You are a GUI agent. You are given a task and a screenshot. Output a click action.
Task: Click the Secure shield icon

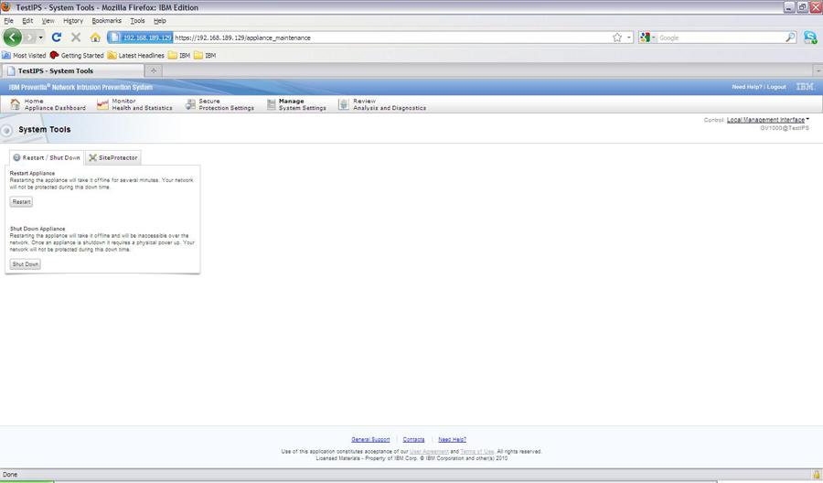coord(190,104)
